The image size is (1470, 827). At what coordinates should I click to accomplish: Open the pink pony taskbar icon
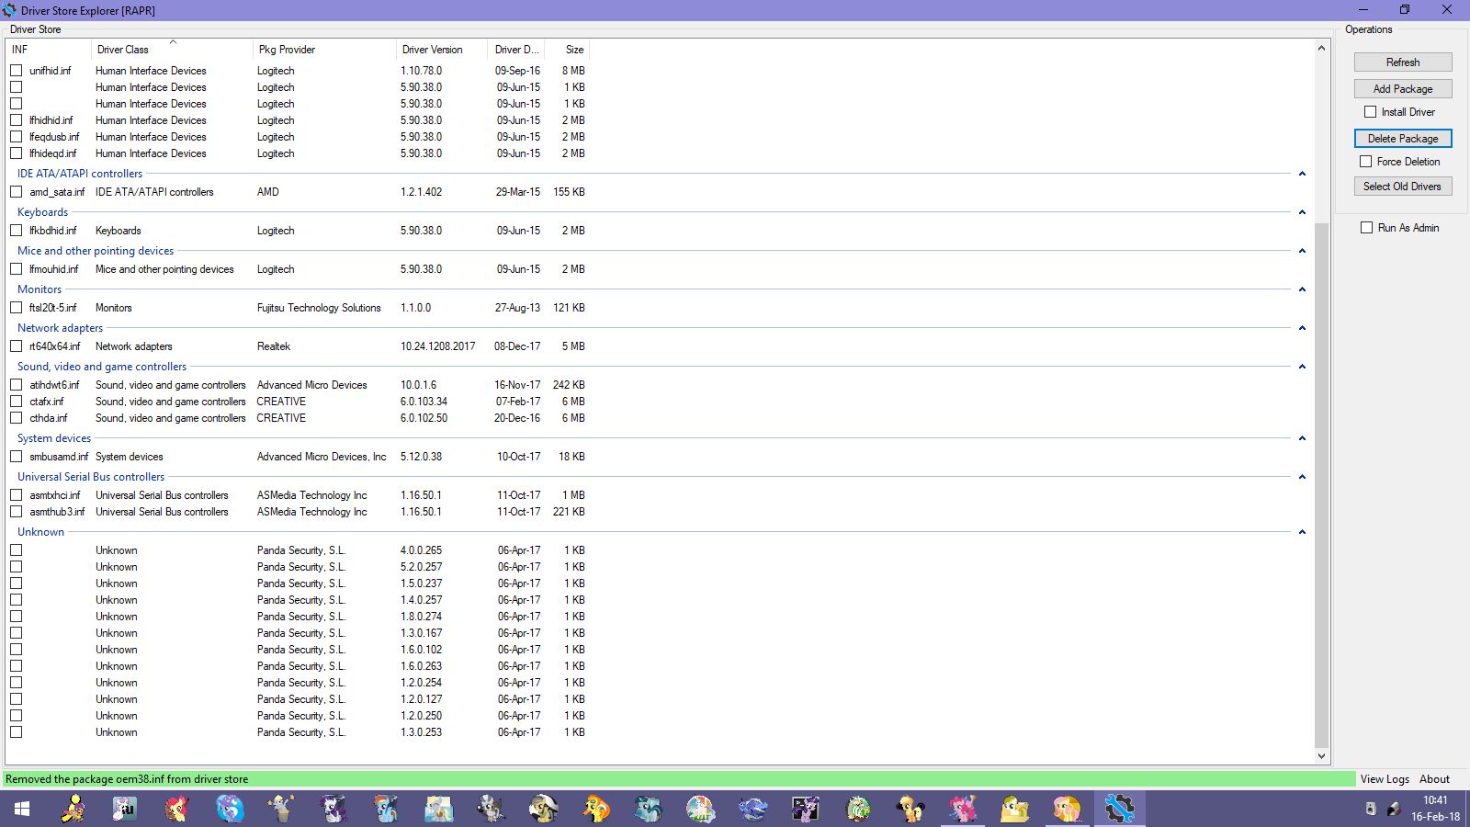click(x=962, y=809)
